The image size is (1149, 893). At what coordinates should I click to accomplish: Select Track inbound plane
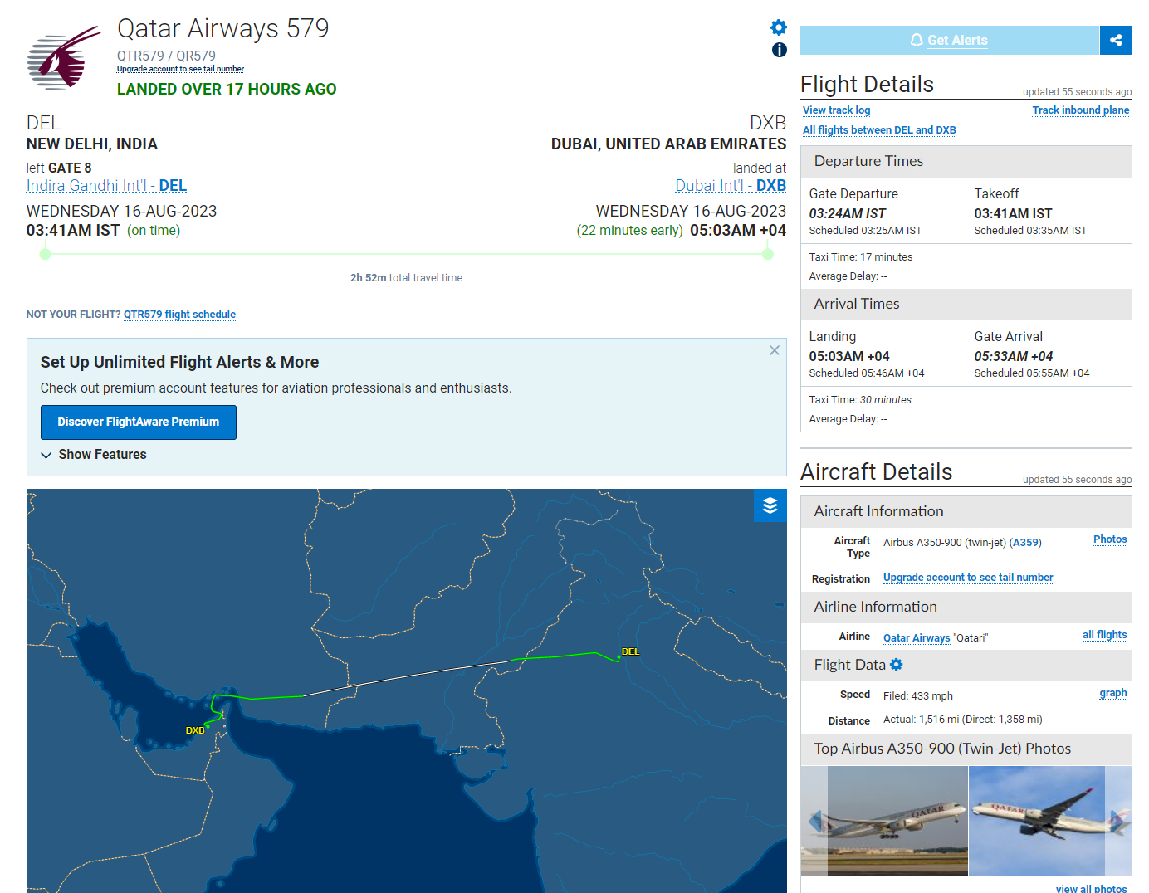coord(1080,110)
